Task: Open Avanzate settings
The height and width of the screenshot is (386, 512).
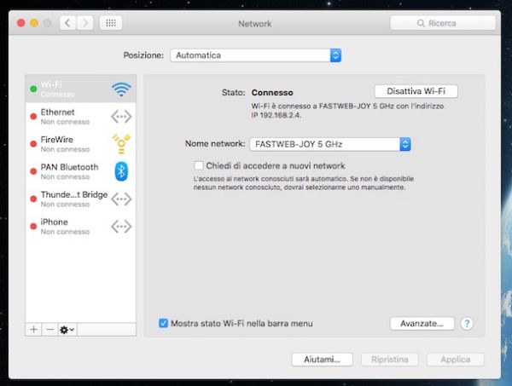Action: (422, 324)
